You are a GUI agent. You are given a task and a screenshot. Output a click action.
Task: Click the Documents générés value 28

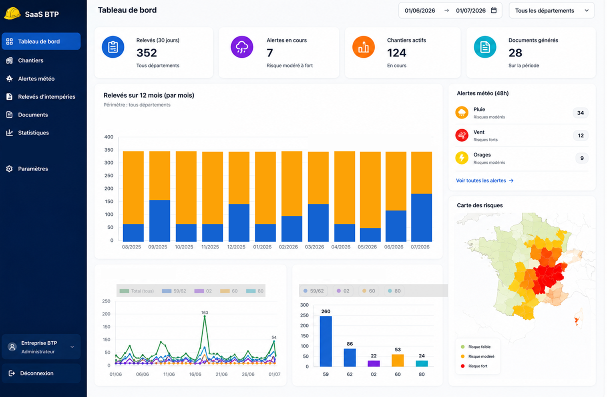tap(515, 53)
